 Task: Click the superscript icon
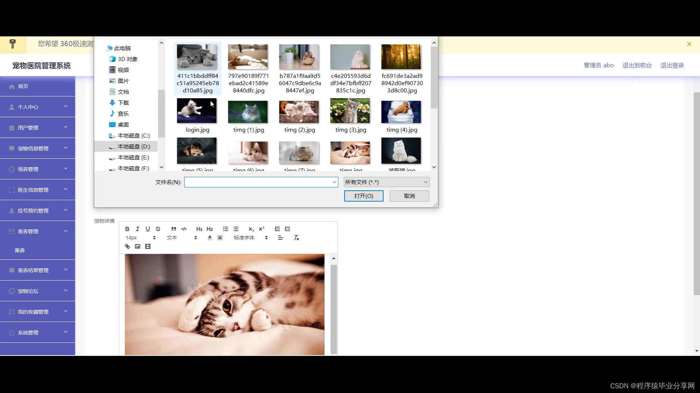pos(261,229)
